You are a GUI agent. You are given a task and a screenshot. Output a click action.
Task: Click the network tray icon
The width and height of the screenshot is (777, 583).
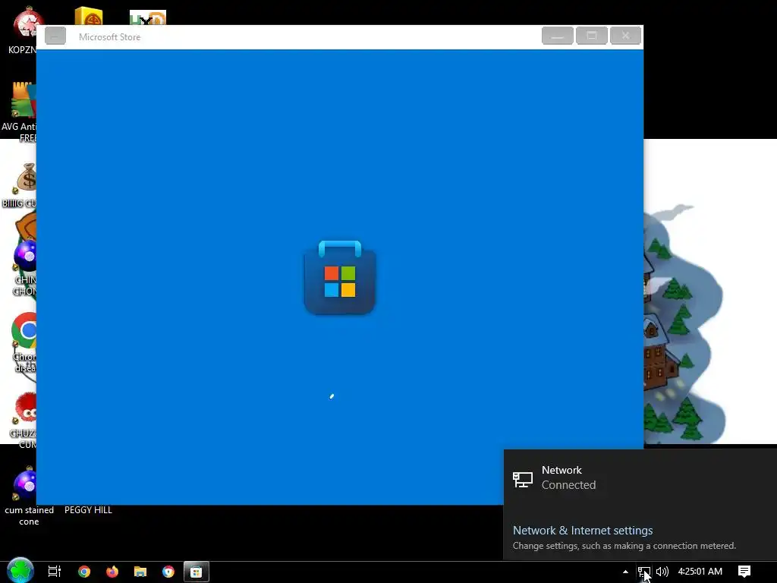[643, 572]
